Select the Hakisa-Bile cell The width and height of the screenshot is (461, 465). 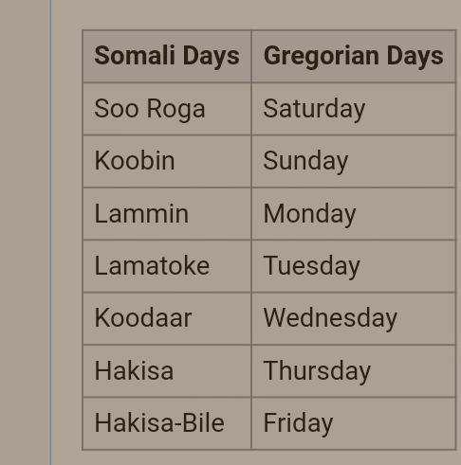[x=167, y=423]
